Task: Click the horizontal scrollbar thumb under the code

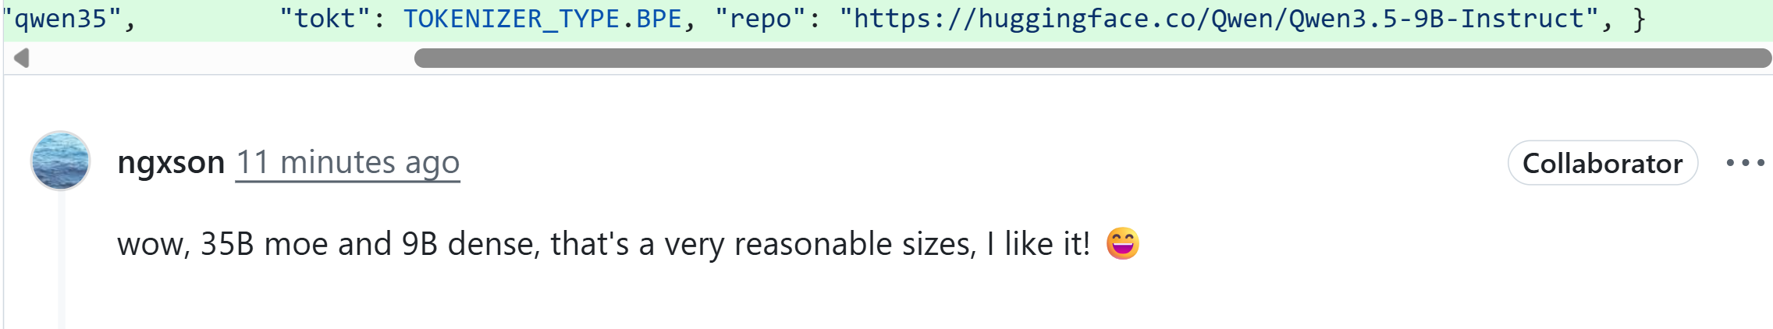Action: pyautogui.click(x=1093, y=58)
